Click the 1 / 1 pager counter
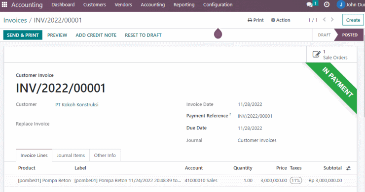365x192 pixels. (313, 20)
